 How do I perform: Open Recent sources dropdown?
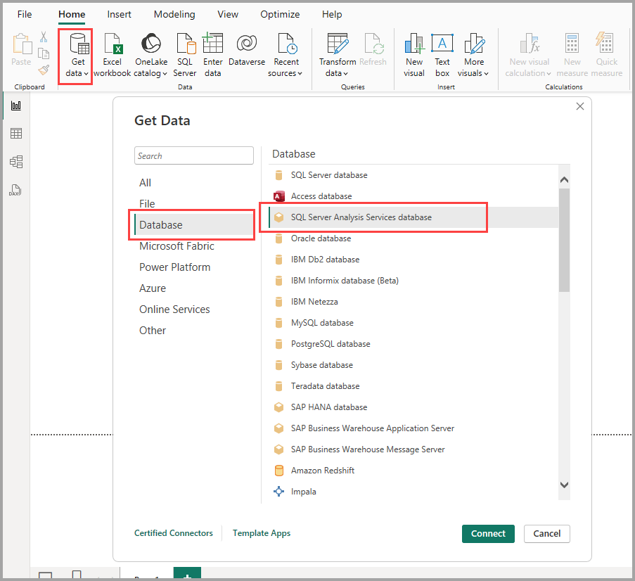click(x=286, y=56)
